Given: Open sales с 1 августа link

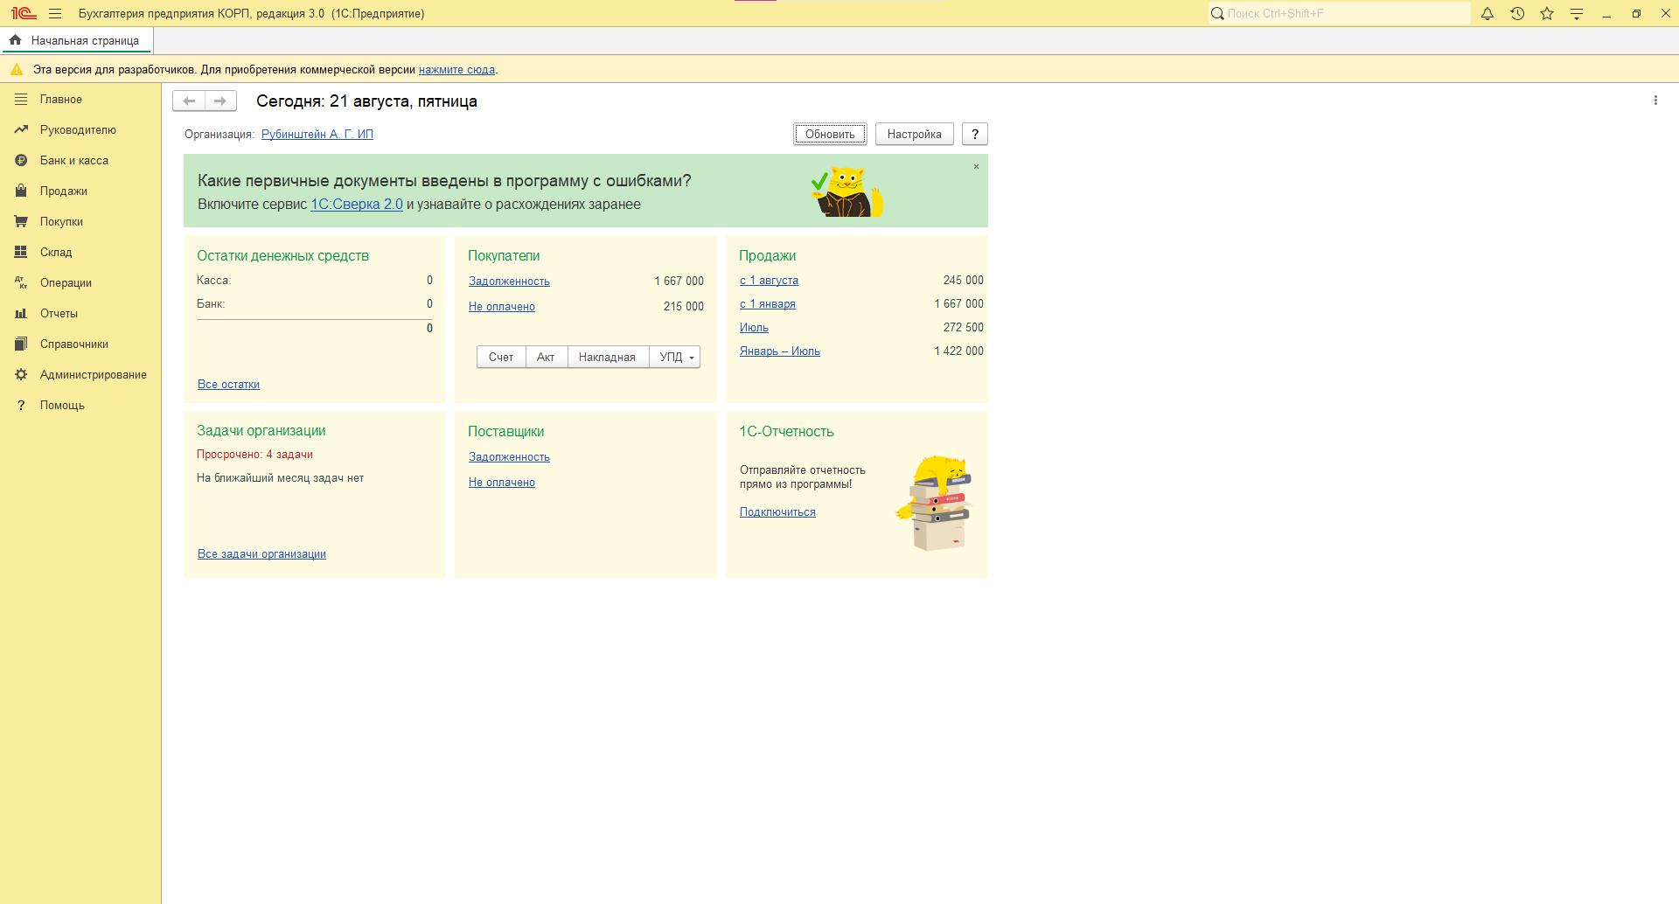Looking at the screenshot, I should [x=769, y=281].
